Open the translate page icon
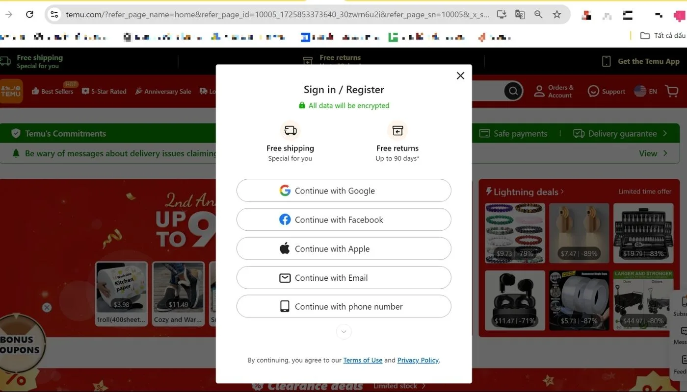The width and height of the screenshot is (687, 392). pyautogui.click(x=520, y=14)
